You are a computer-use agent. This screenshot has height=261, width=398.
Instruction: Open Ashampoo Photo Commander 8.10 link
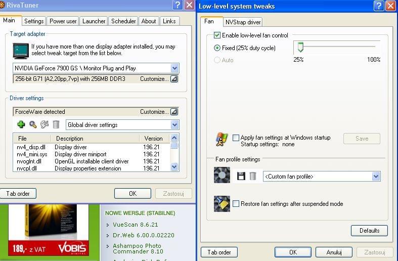[138, 248]
